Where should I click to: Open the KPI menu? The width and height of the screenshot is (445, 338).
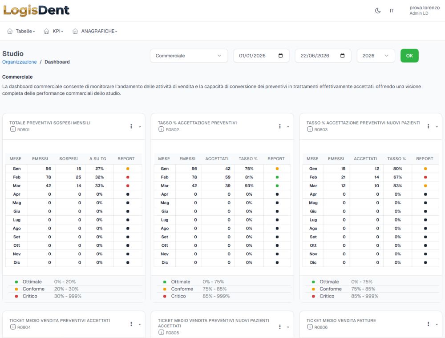(x=58, y=31)
